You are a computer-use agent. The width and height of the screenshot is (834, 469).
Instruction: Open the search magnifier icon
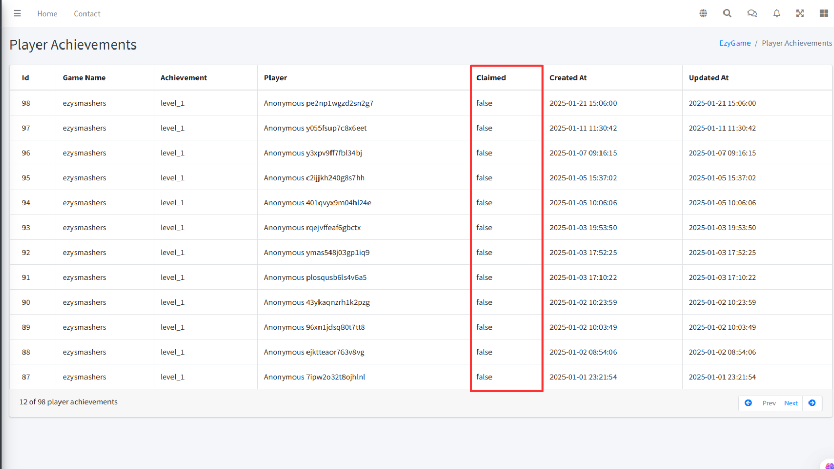(x=727, y=14)
